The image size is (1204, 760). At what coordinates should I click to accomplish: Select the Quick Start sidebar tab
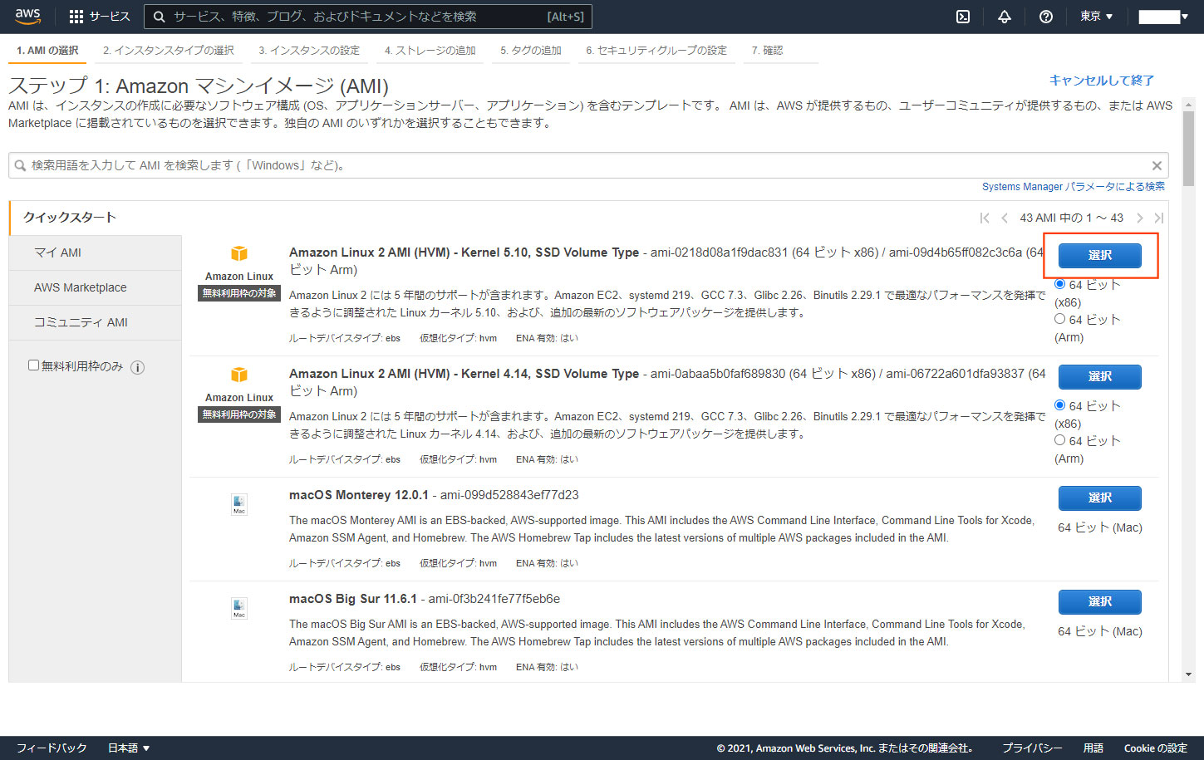95,218
